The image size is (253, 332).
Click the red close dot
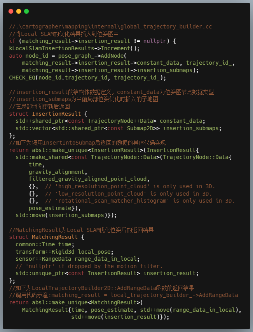point(11,11)
